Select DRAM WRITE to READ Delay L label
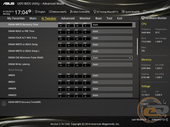 (x=24, y=51)
